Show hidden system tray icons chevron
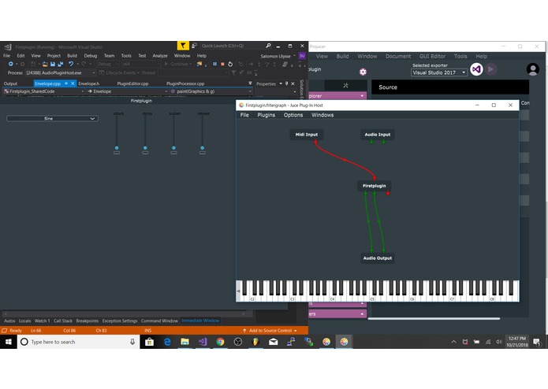The height and width of the screenshot is (389, 548). (x=453, y=342)
